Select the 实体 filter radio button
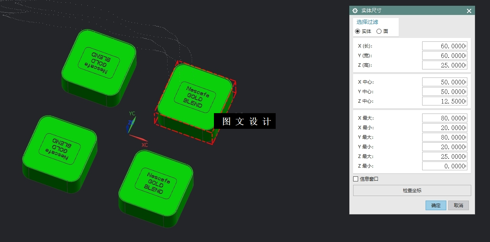The width and height of the screenshot is (490, 242). (x=358, y=31)
